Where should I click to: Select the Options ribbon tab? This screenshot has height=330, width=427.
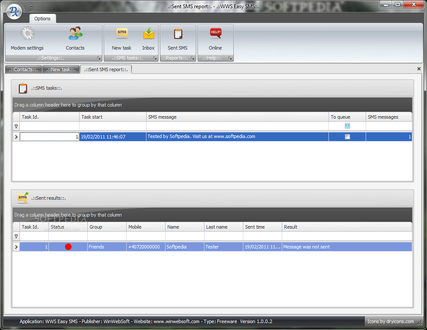click(x=42, y=19)
